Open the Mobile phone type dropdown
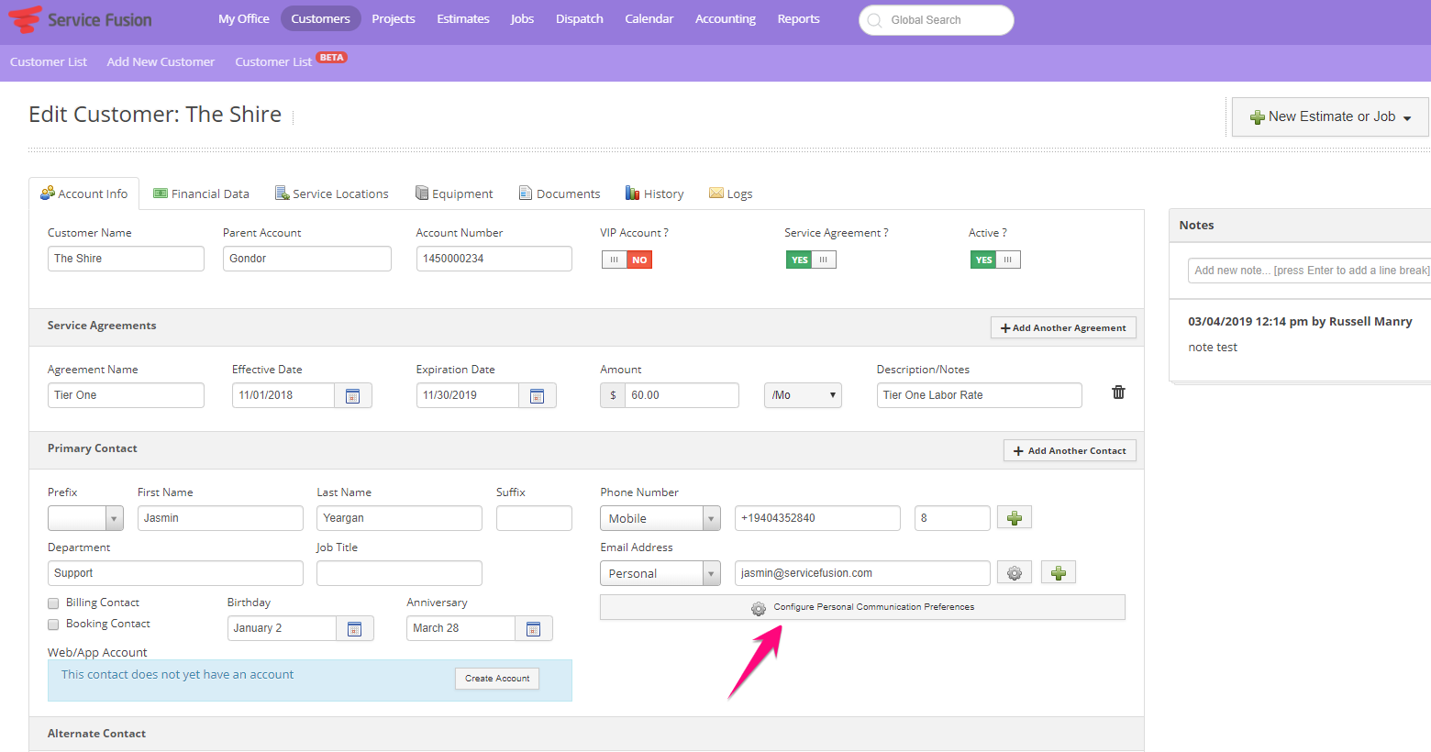Screen dimensions: 1431x752 tap(660, 518)
